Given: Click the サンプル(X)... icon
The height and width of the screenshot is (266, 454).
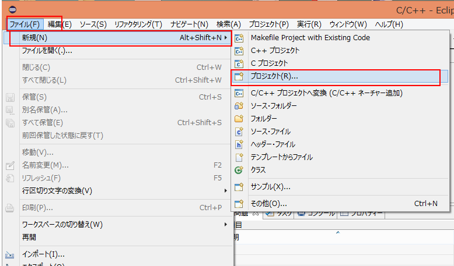Looking at the screenshot, I should (x=239, y=187).
